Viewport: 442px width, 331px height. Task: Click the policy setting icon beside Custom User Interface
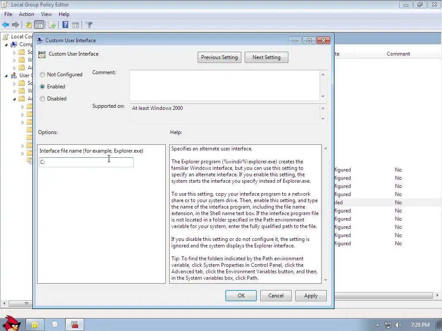point(42,55)
